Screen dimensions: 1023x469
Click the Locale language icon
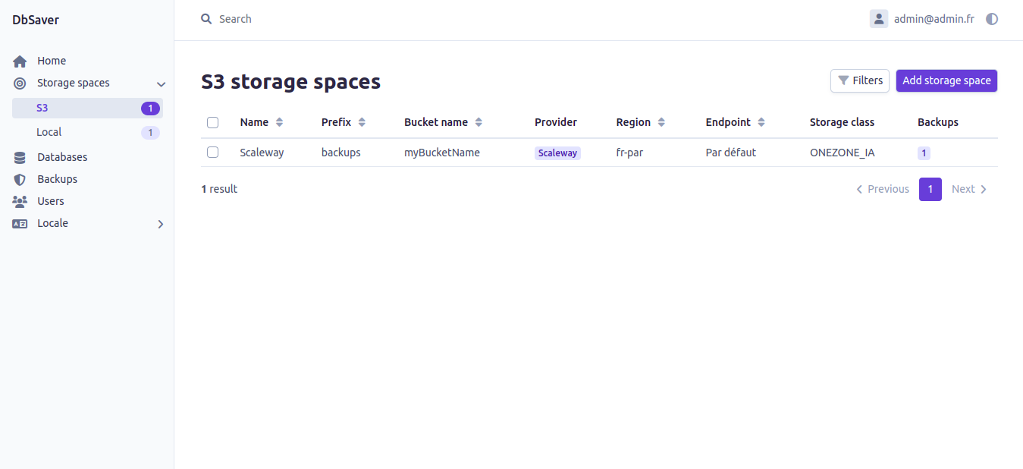[x=20, y=224]
